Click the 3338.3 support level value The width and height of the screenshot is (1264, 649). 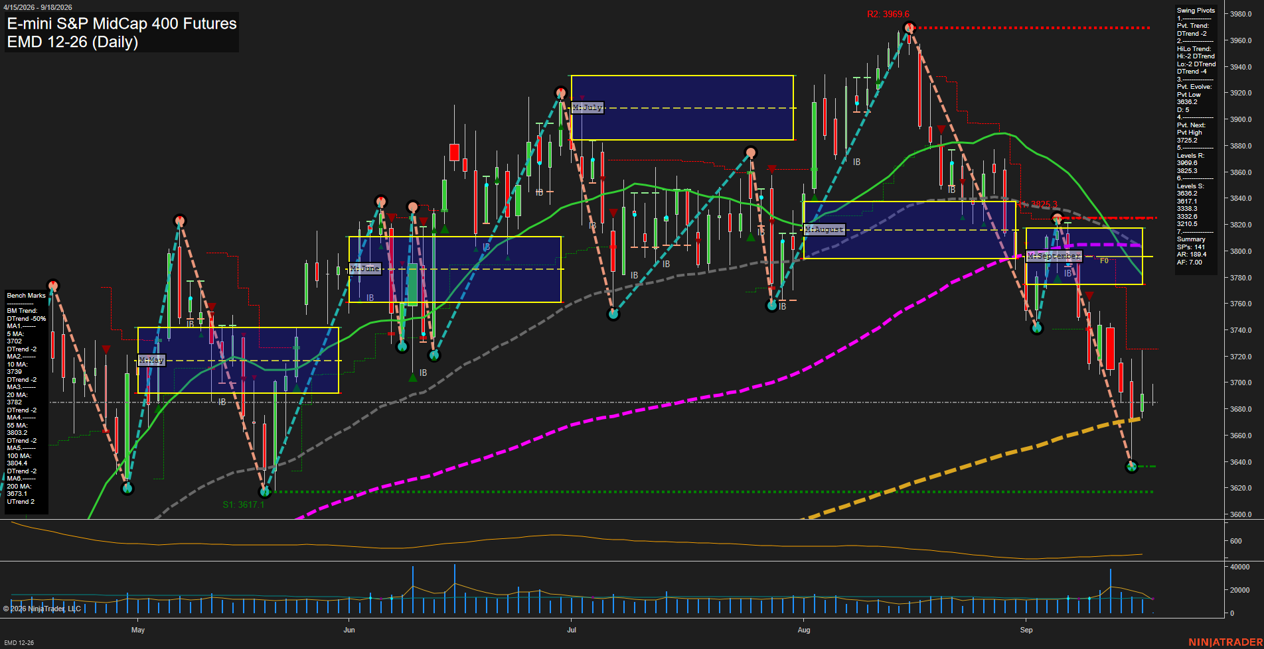[x=1187, y=209]
